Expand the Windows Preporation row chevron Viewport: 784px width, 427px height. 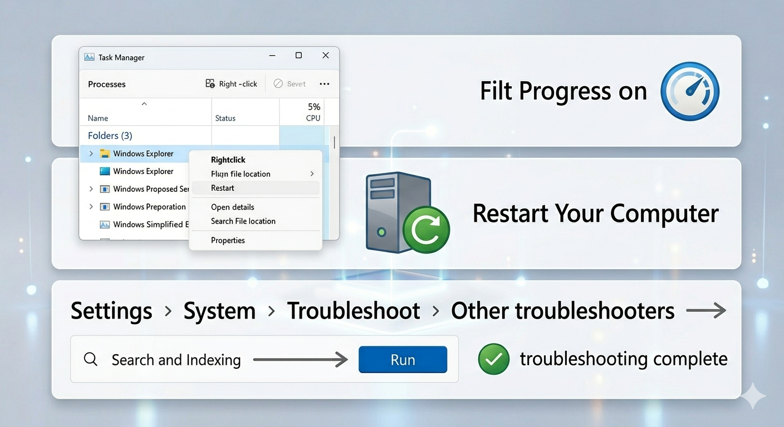(x=91, y=207)
